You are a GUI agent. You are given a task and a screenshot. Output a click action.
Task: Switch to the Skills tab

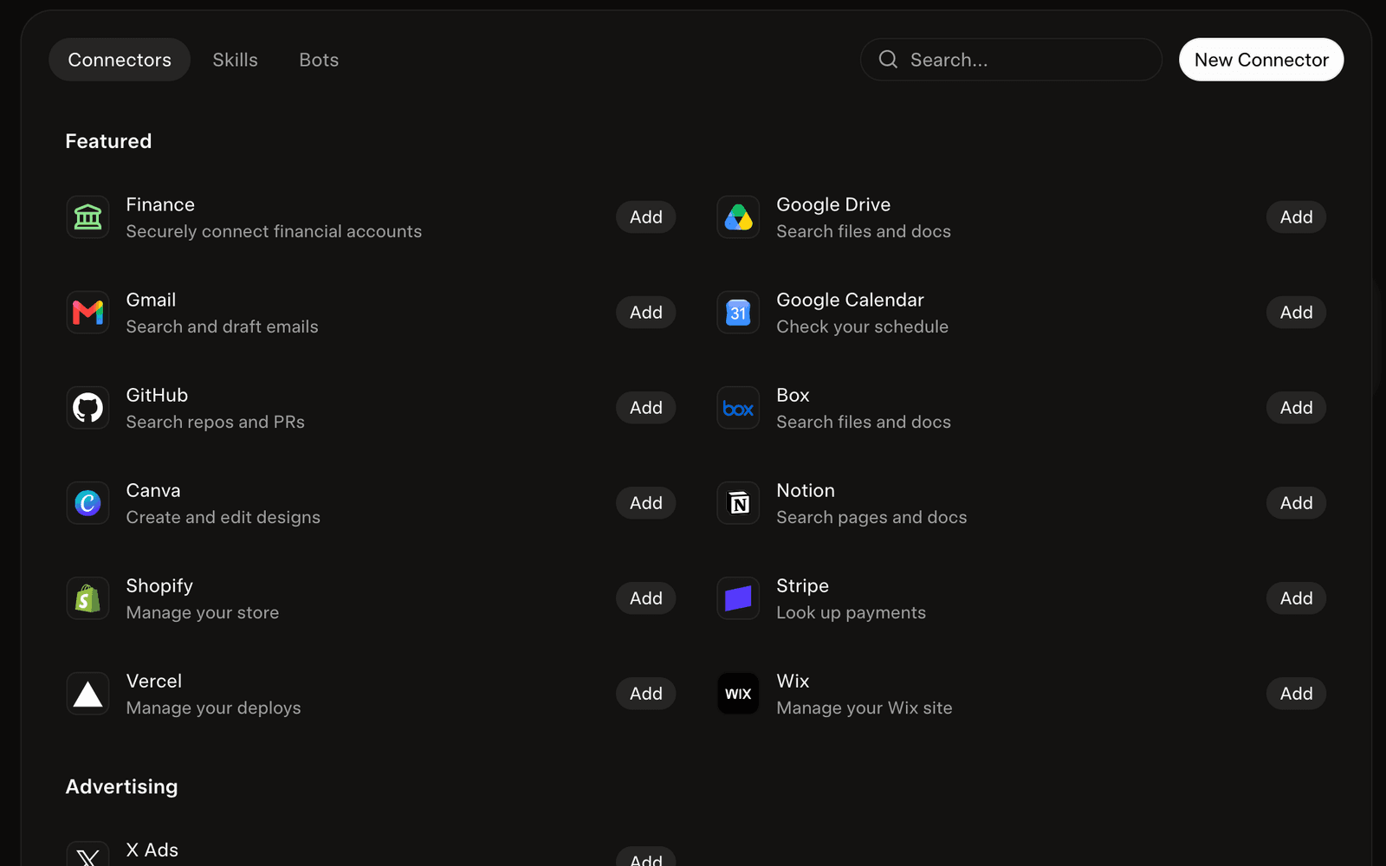point(236,60)
